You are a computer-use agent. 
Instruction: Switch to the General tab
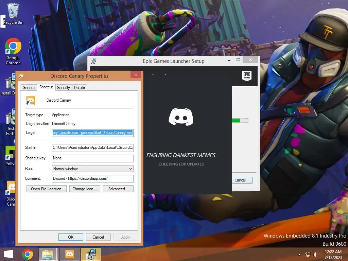[29, 88]
